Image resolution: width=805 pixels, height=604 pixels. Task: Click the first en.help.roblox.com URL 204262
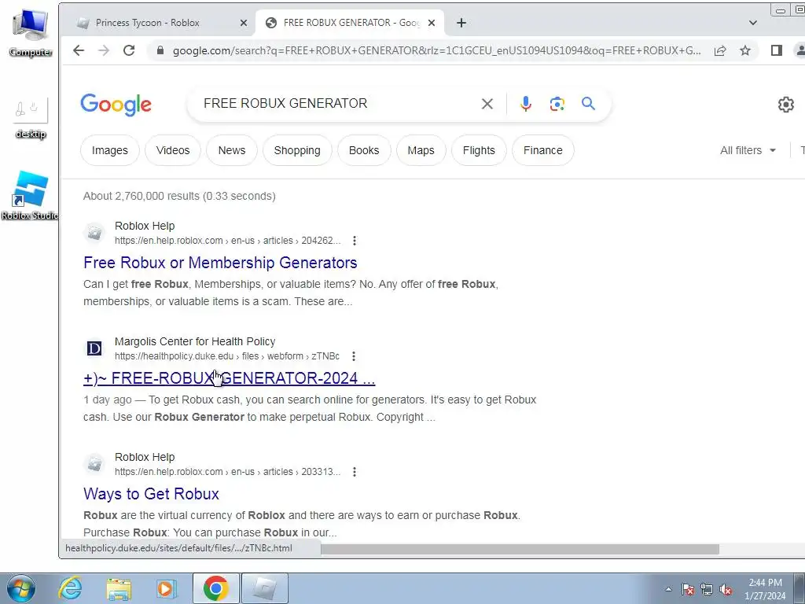click(x=227, y=241)
